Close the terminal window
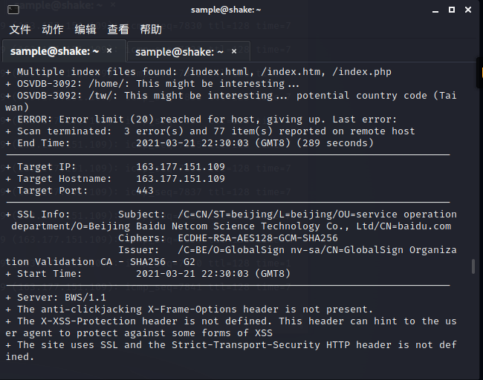The width and height of the screenshot is (483, 380). [467, 9]
